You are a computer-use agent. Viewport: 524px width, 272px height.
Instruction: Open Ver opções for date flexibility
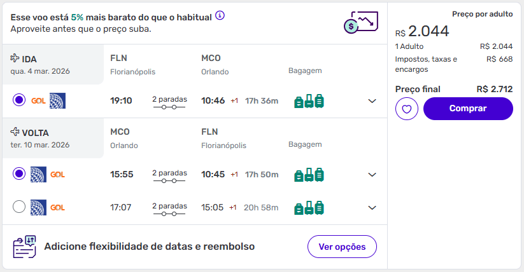pos(342,247)
